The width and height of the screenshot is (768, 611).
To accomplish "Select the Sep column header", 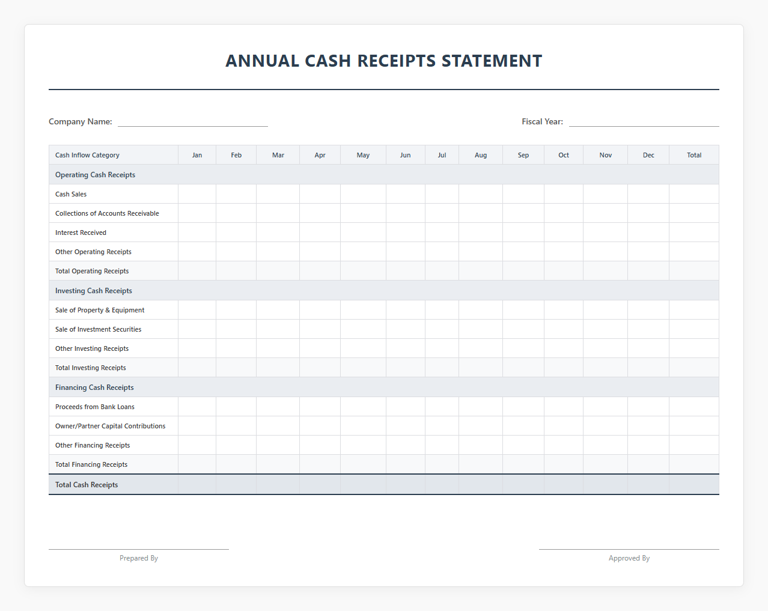I will [523, 155].
